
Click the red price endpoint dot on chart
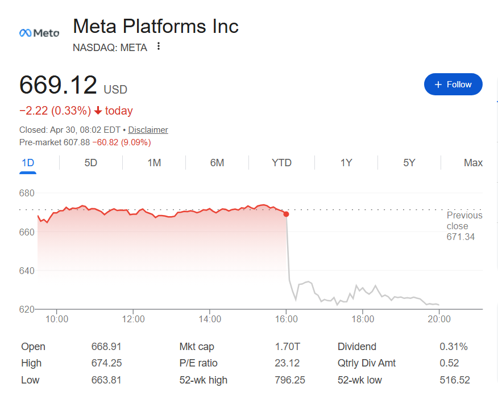pyautogui.click(x=287, y=214)
